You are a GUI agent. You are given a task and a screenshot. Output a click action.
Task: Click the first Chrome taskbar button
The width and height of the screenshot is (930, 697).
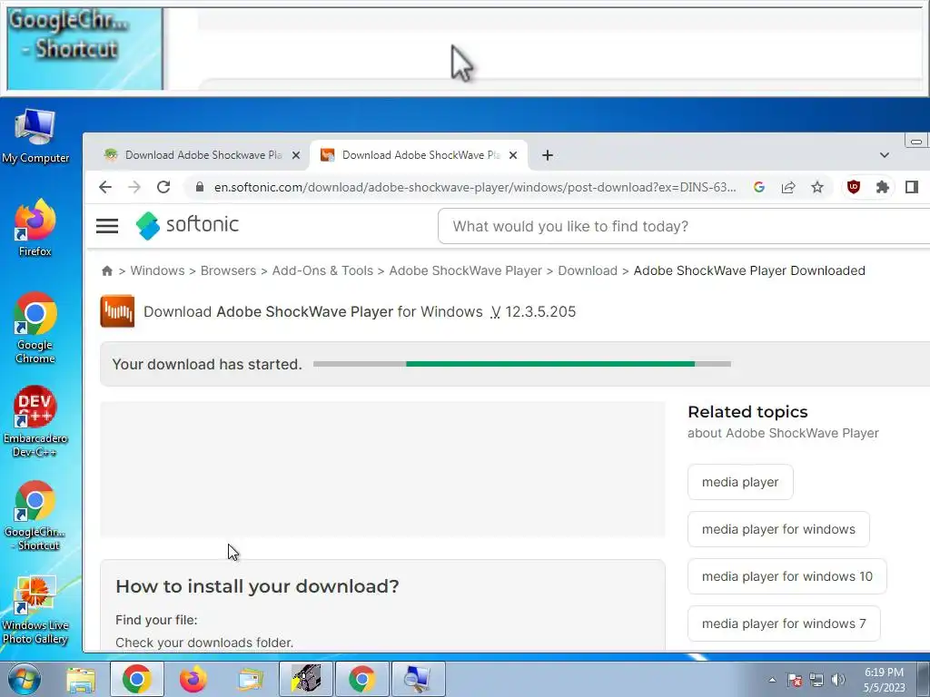(137, 679)
